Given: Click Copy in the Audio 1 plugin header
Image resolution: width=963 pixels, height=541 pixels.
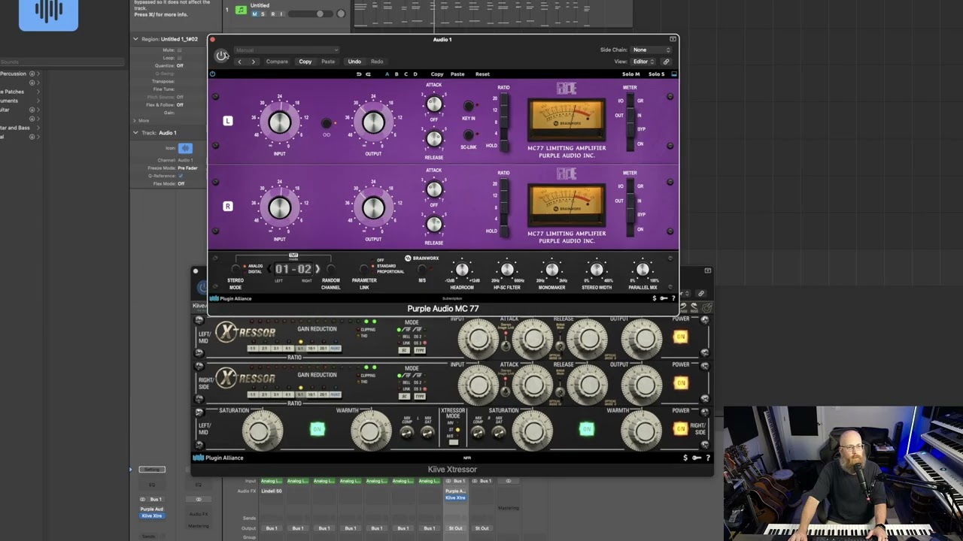Looking at the screenshot, I should pos(305,62).
